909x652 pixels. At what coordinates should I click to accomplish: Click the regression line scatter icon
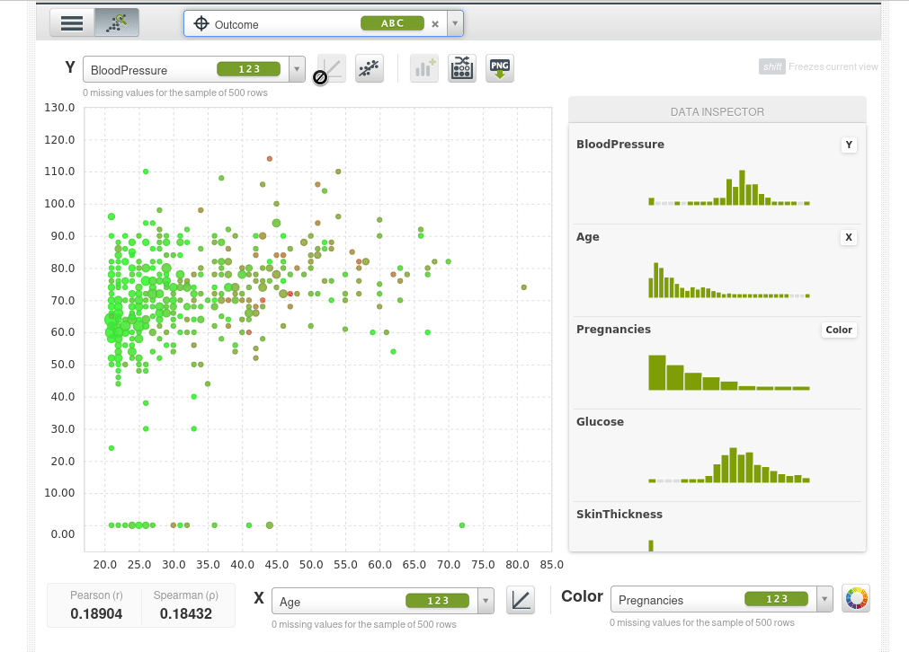[370, 69]
